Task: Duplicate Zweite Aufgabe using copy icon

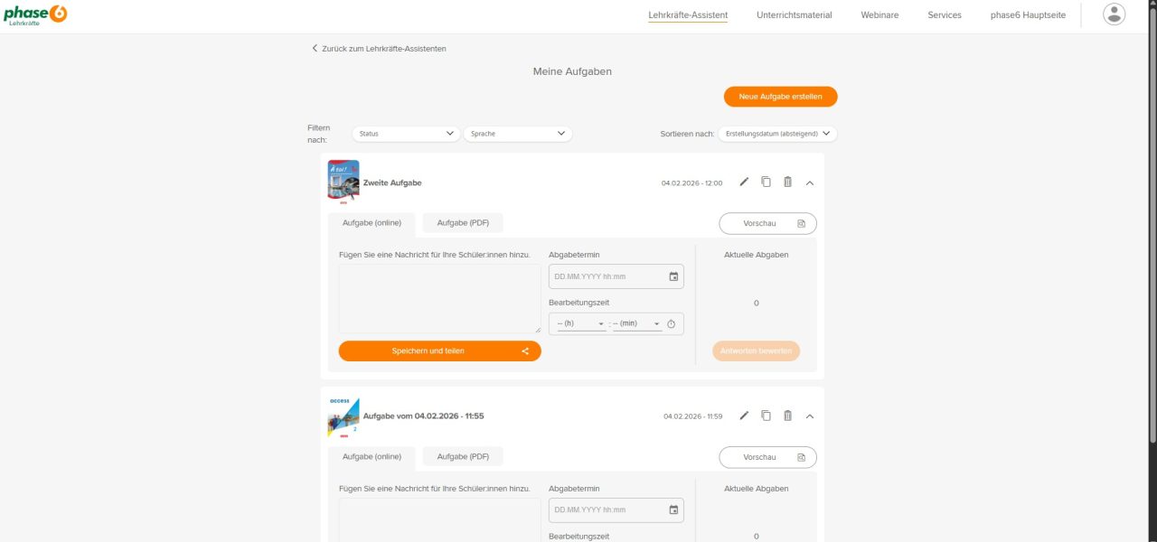Action: tap(766, 182)
